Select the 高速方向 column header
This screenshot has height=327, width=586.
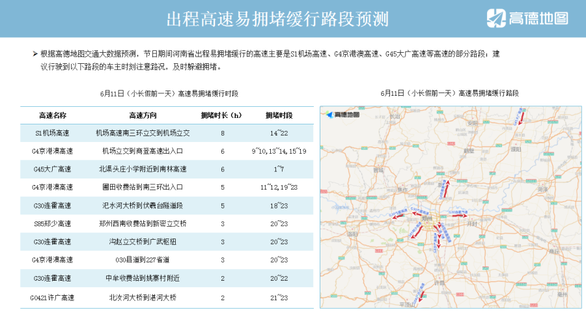tap(142, 115)
